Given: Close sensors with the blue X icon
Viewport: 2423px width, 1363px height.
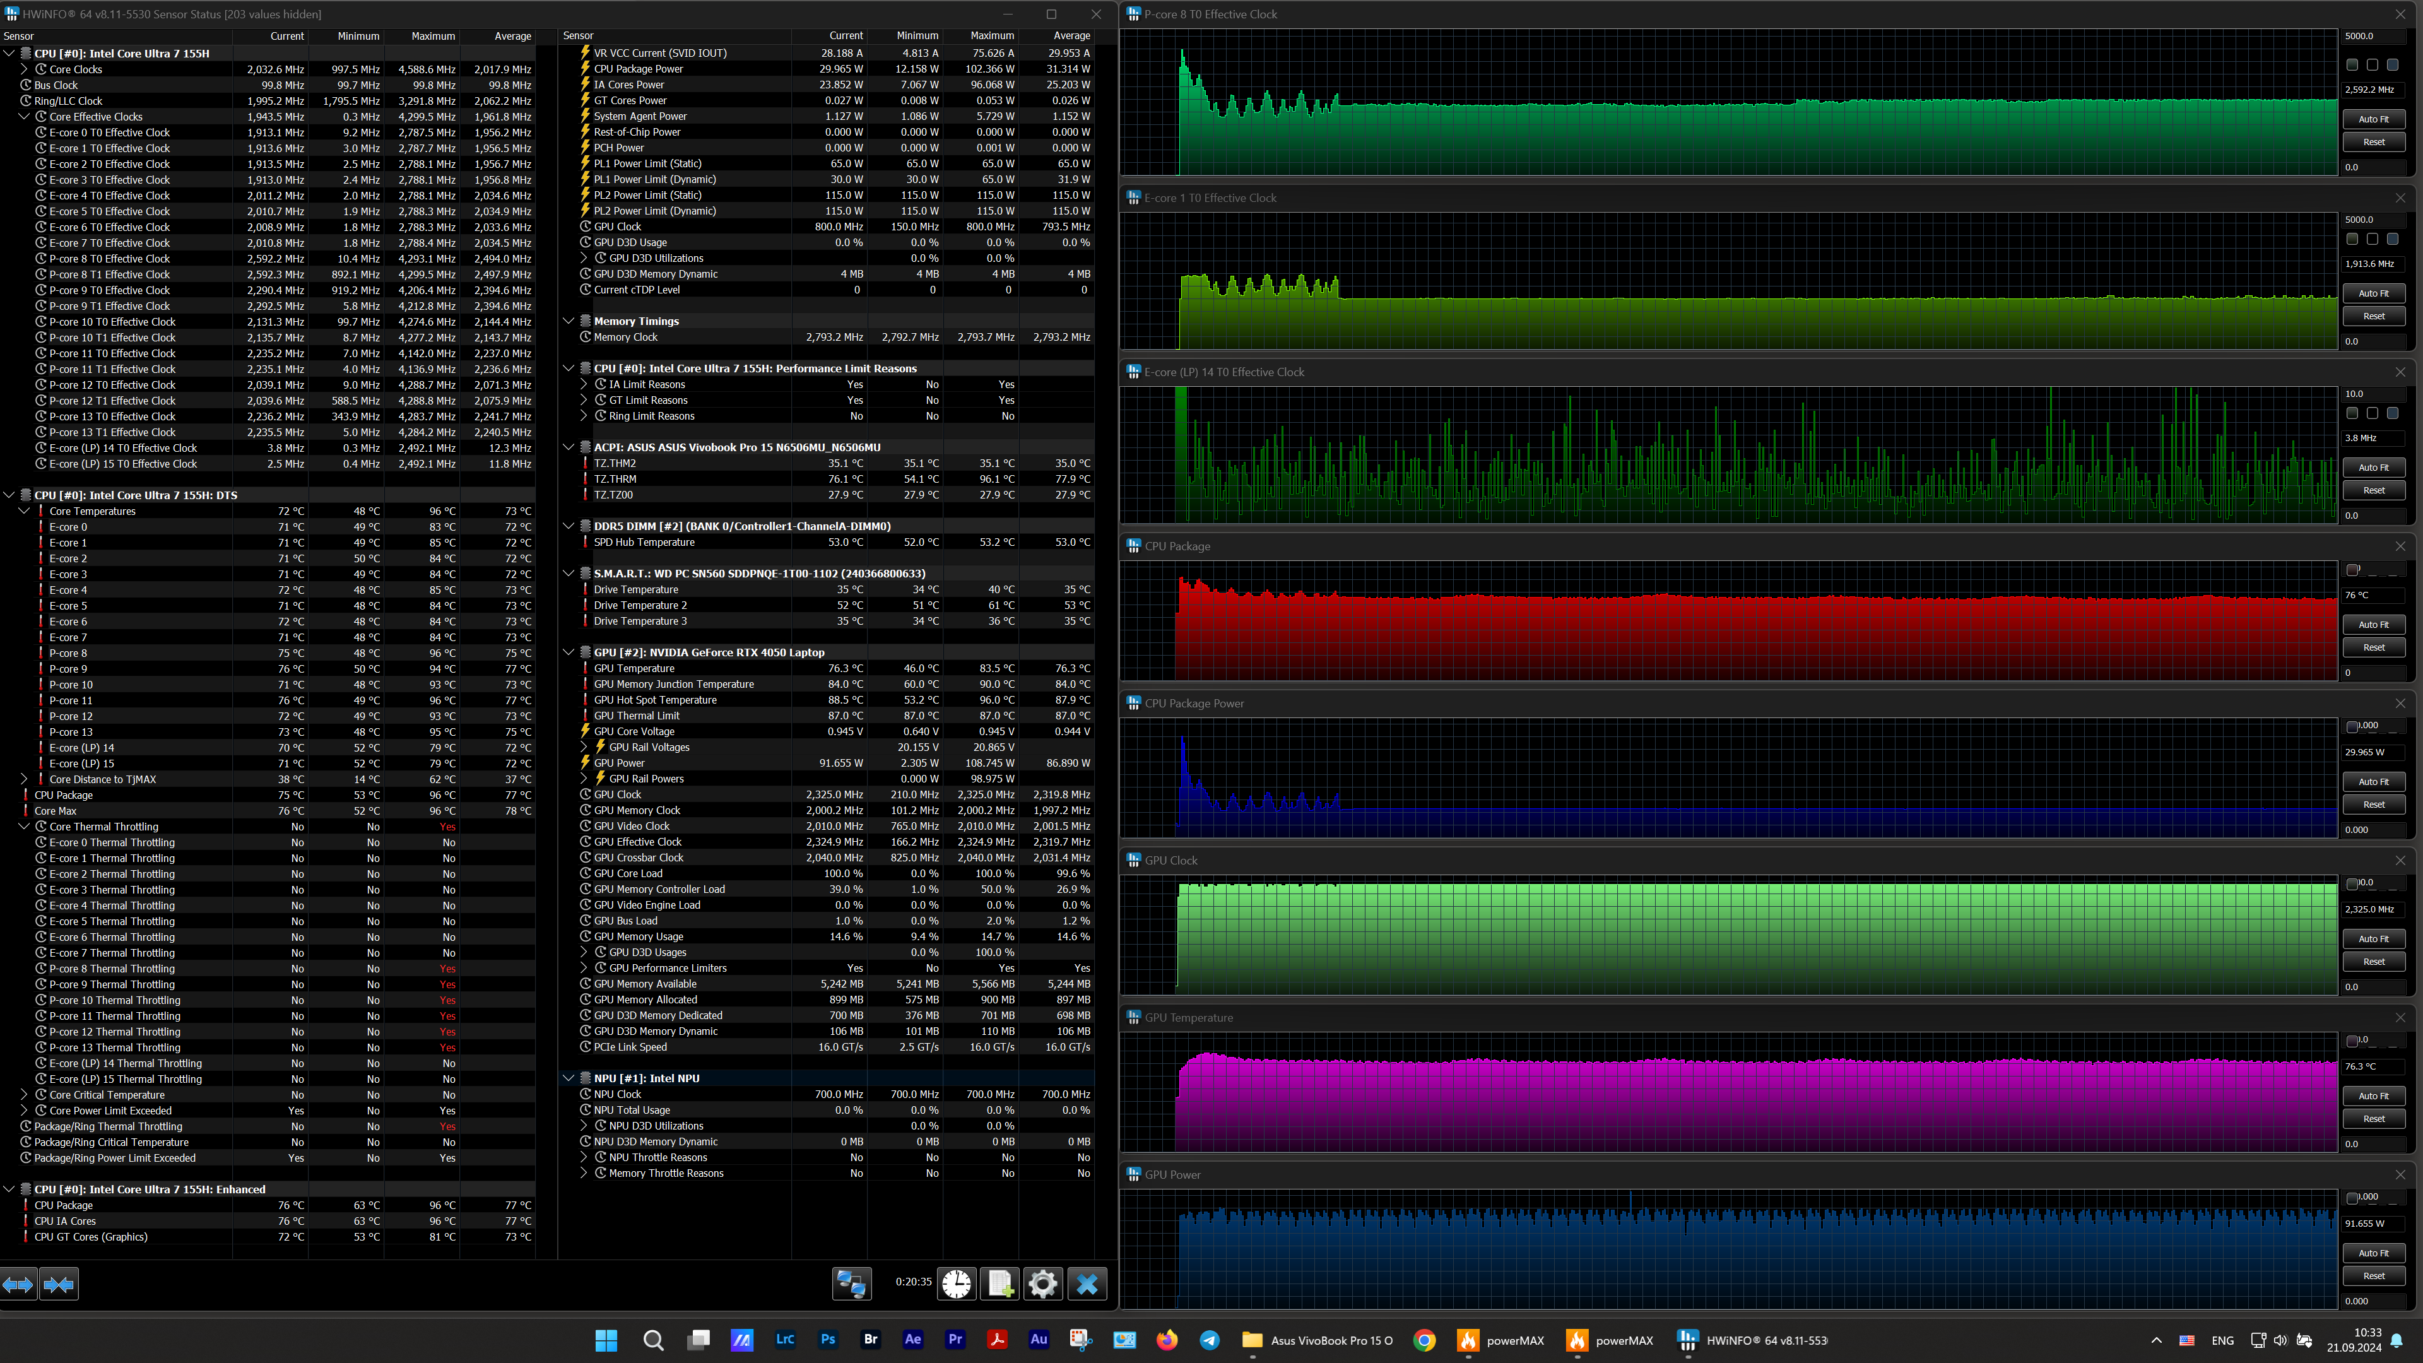Looking at the screenshot, I should point(1087,1284).
